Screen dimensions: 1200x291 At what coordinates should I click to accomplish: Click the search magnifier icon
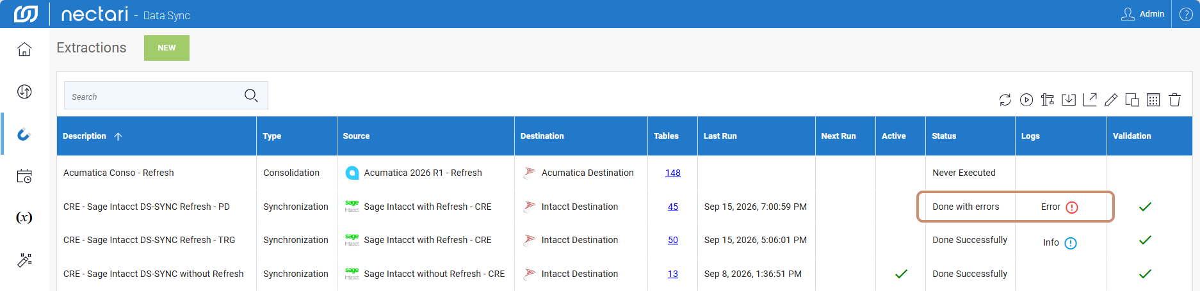[x=251, y=96]
